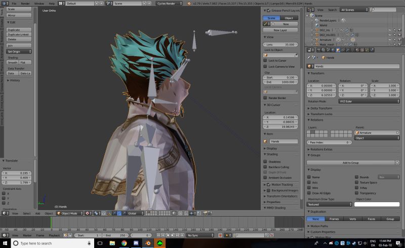Enable the Shadeless shading checkbox
The image size is (405, 248).
tap(265, 162)
